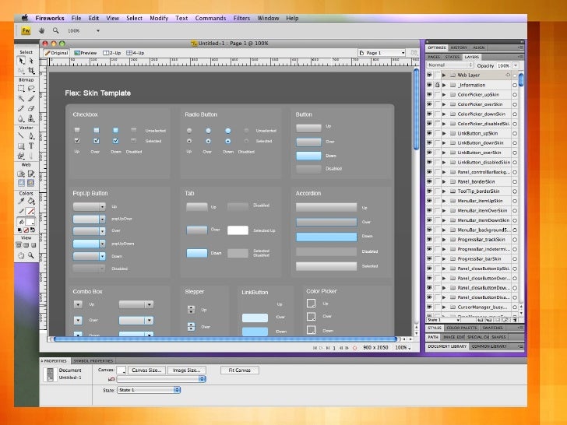Select the Pointer tool in the toolbox
The height and width of the screenshot is (425, 567).
(21, 61)
